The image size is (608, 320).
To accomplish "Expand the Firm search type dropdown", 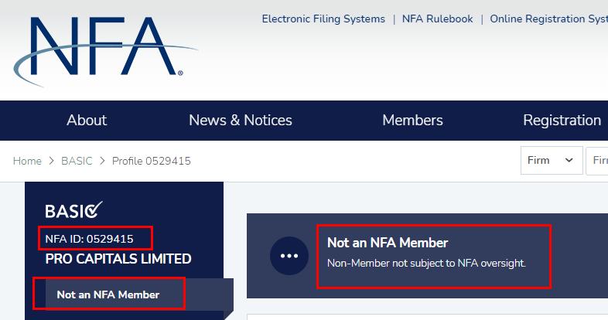I will pyautogui.click(x=551, y=160).
